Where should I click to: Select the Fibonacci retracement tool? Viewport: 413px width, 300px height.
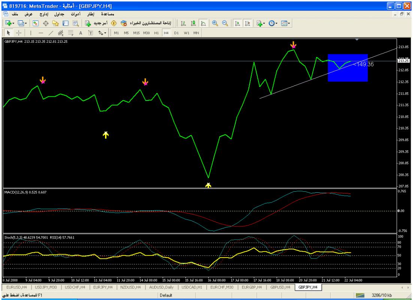click(70, 33)
